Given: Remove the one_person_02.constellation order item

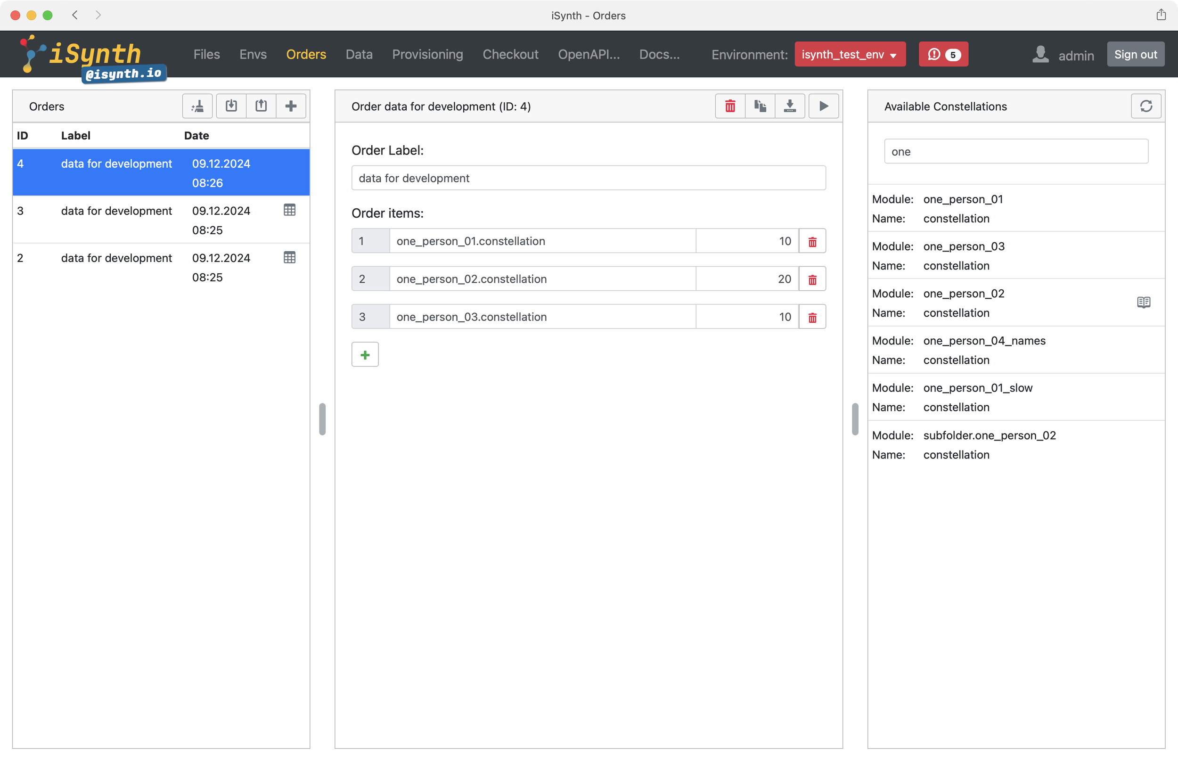Looking at the screenshot, I should click(812, 279).
